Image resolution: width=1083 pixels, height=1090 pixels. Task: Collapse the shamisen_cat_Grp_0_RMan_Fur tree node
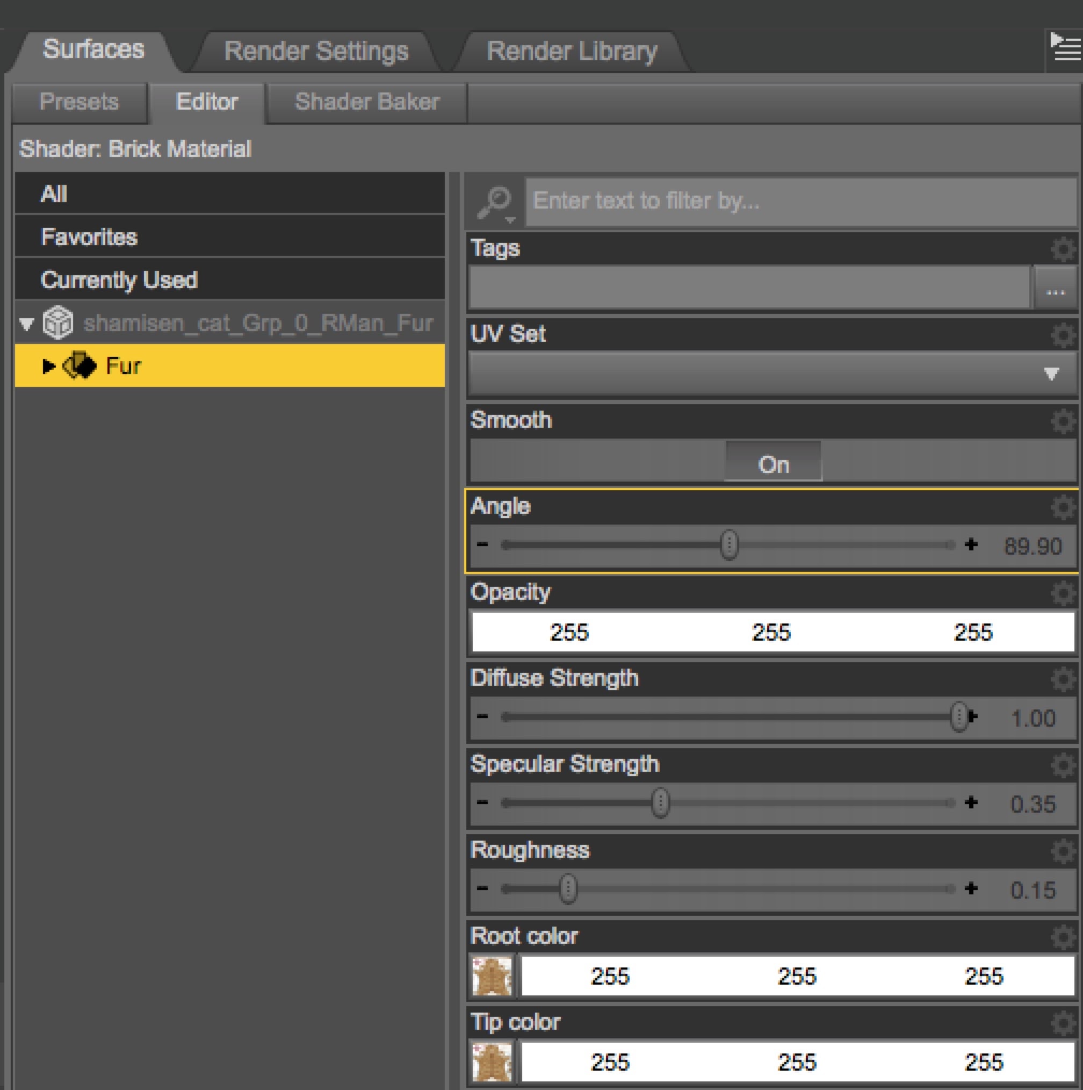pos(26,324)
